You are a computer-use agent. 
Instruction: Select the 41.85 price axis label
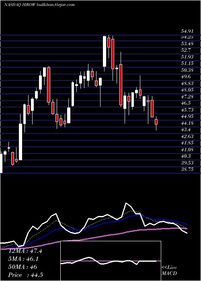[187, 143]
